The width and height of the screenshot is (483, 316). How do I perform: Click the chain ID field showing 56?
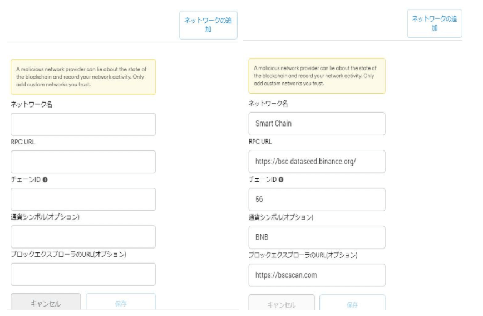point(316,199)
